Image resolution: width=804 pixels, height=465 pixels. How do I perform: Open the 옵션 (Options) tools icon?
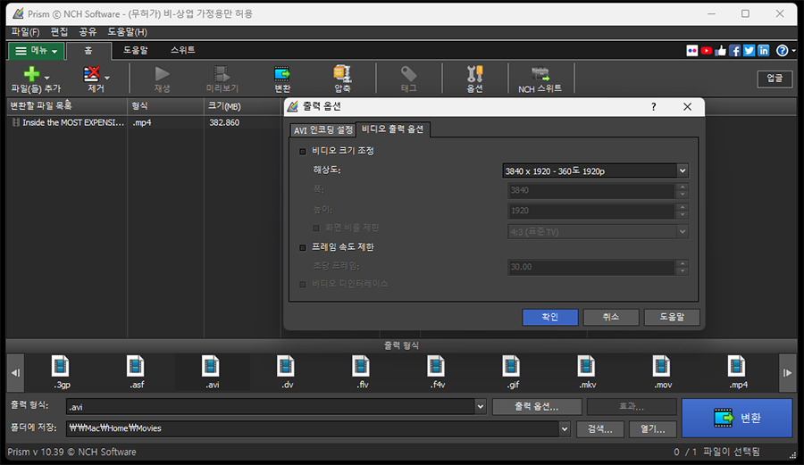(x=475, y=74)
